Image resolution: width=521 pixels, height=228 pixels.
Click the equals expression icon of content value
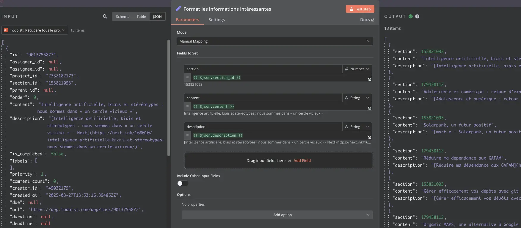187,106
